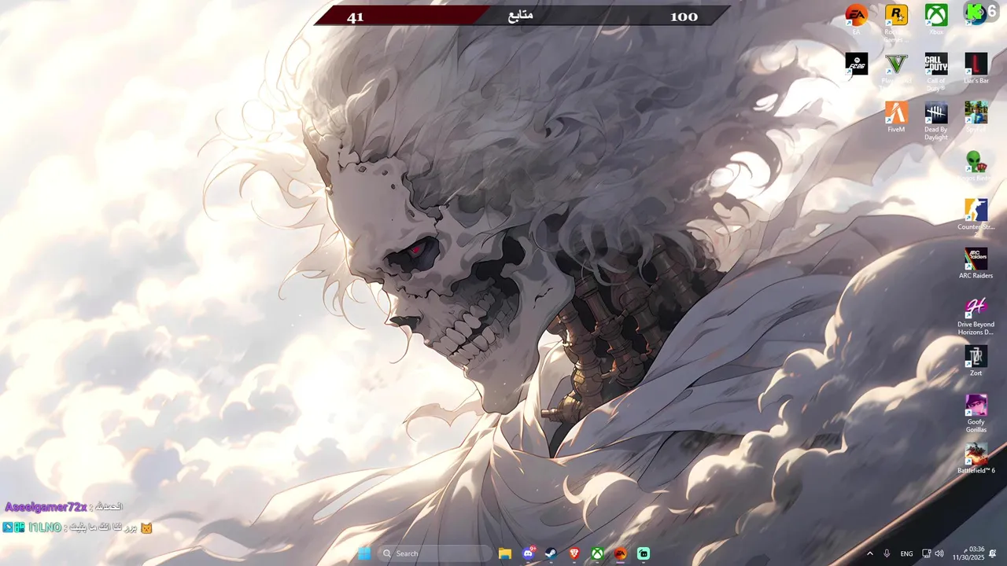Select the Drive Beyond Horizons shortcut
The image size is (1007, 566).
(976, 315)
